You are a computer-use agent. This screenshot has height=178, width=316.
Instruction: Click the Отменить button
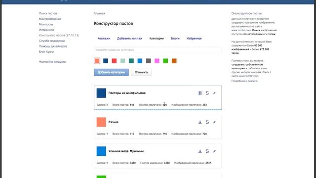pos(141,72)
